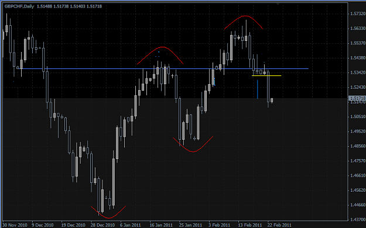The height and width of the screenshot is (228, 366).
Task: Click the 1.48560 price axis label
Action: click(358, 146)
